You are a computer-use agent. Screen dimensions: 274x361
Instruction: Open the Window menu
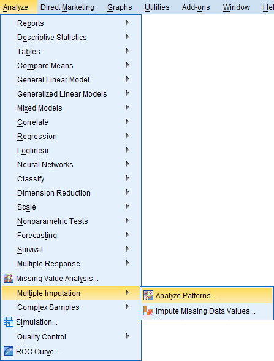click(x=237, y=7)
